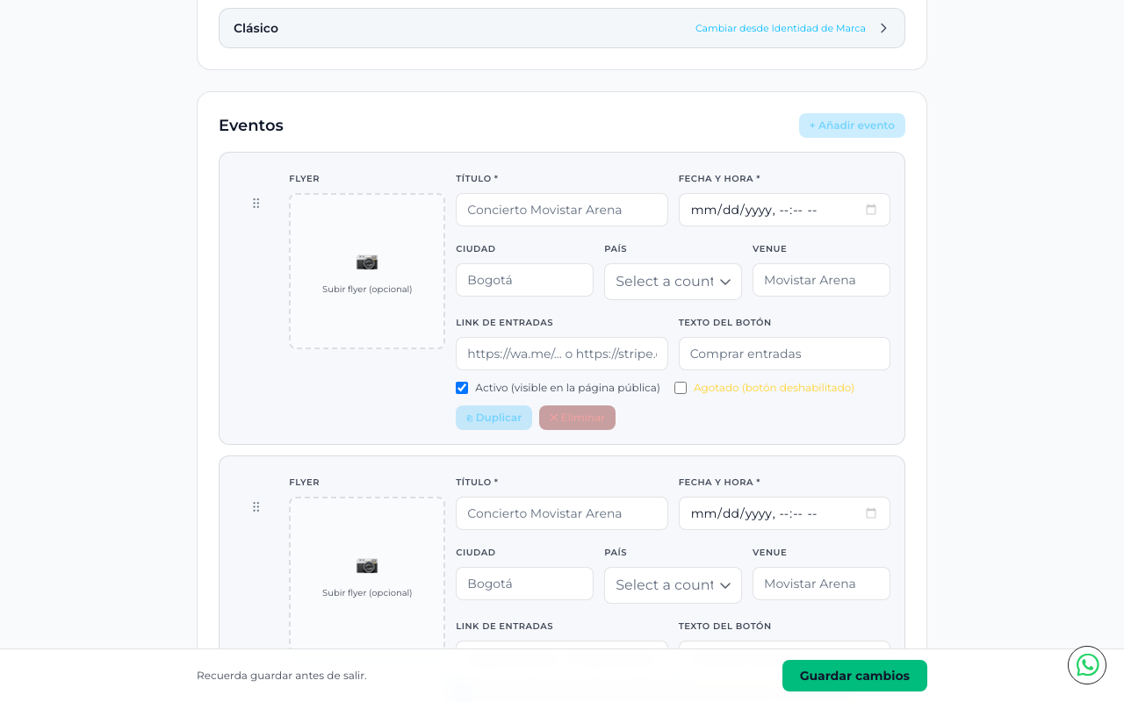Focus Venue field in second event
Viewport: 1124px width, 702px height.
[821, 584]
